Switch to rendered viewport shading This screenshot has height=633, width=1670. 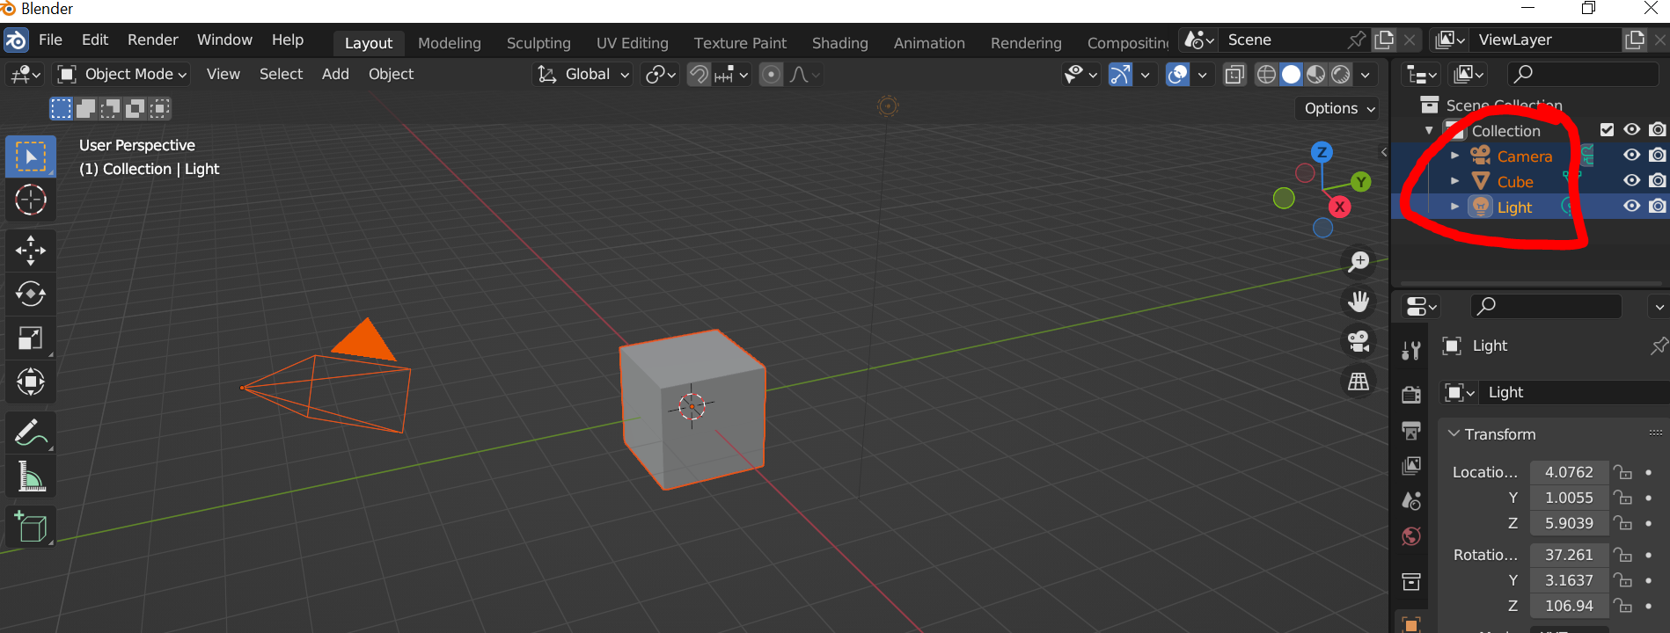[x=1340, y=75]
